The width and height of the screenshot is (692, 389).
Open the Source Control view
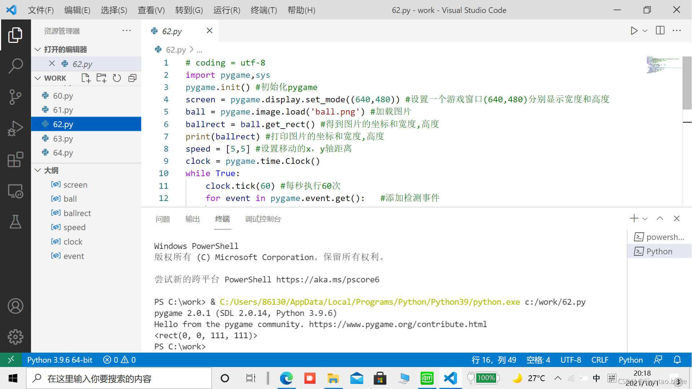15,97
